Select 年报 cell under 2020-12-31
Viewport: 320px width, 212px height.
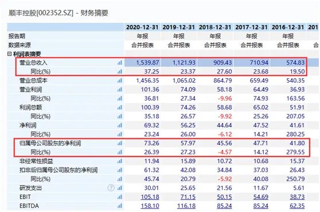point(142,36)
